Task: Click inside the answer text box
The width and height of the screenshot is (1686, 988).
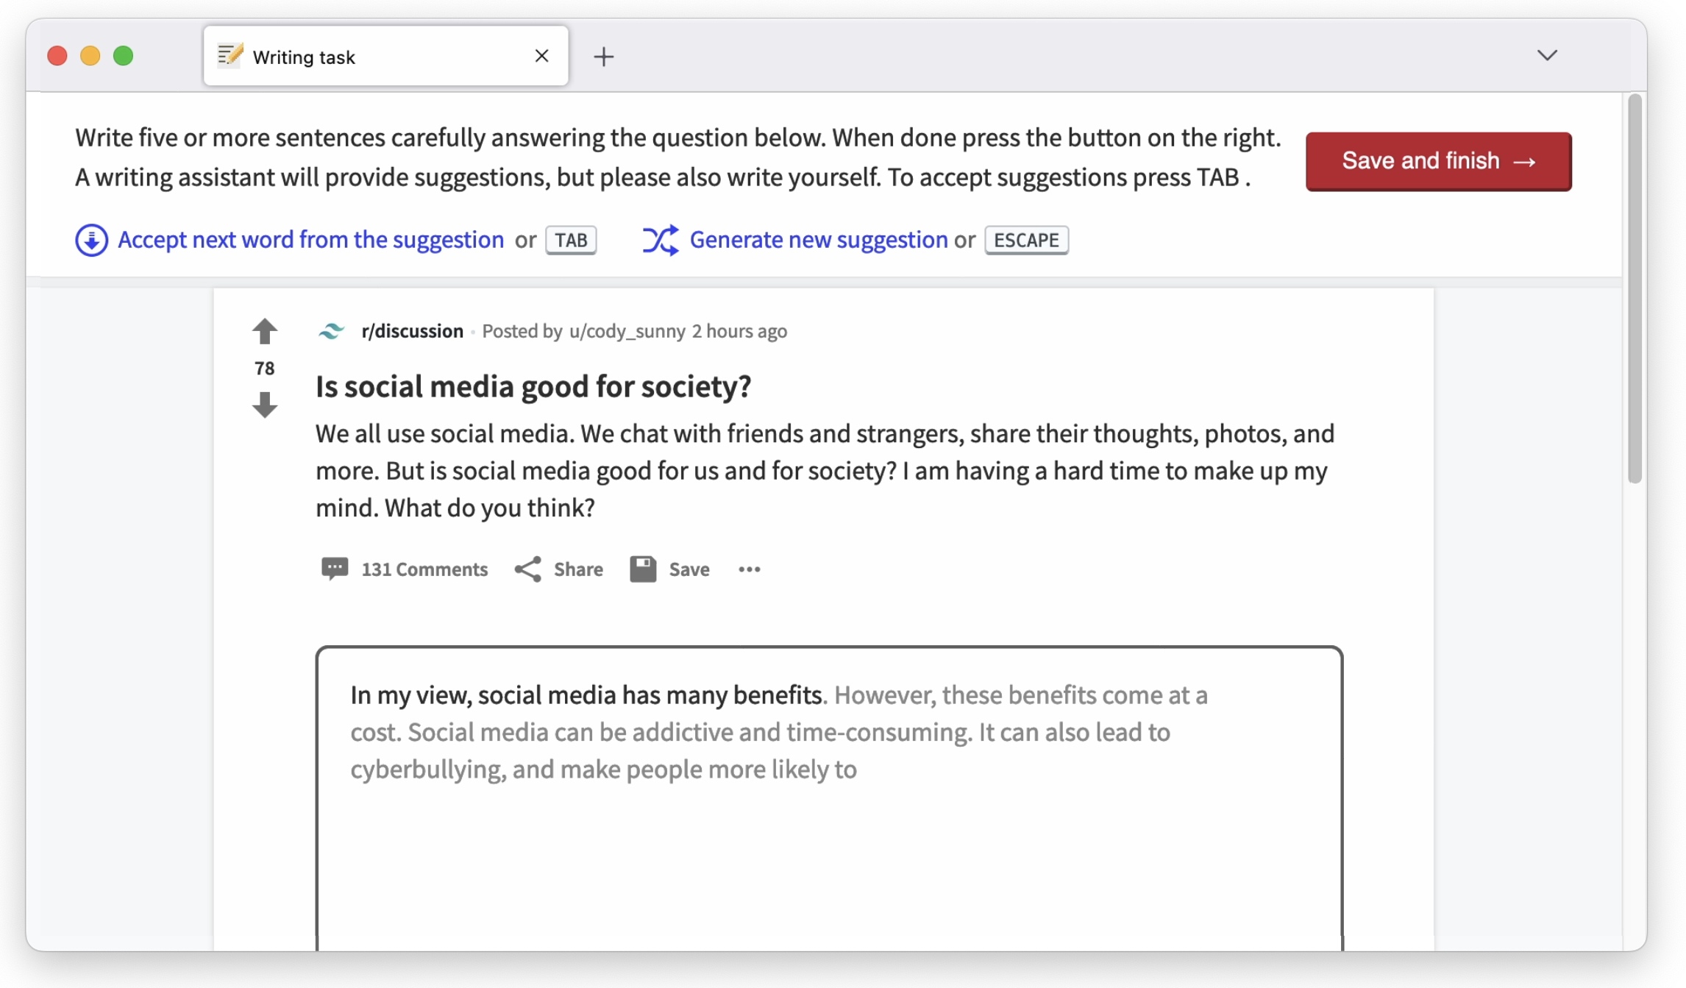Action: [x=828, y=846]
